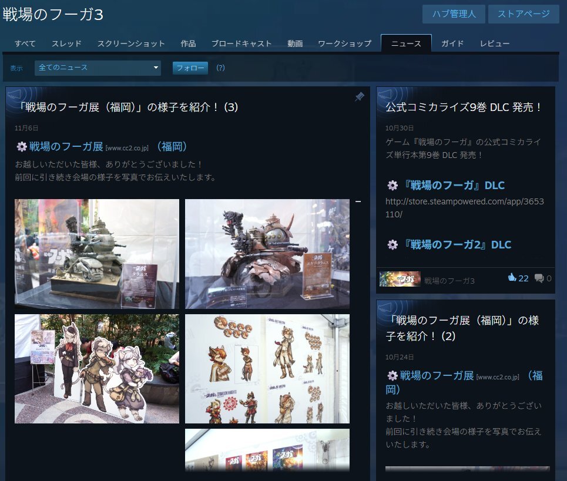This screenshot has height=481, width=567.
Task: Follow the 『戦場のフーガ』DLC link
Action: (x=454, y=186)
